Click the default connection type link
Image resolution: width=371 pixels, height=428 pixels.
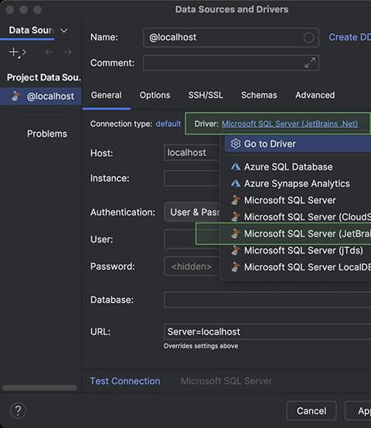tap(168, 124)
